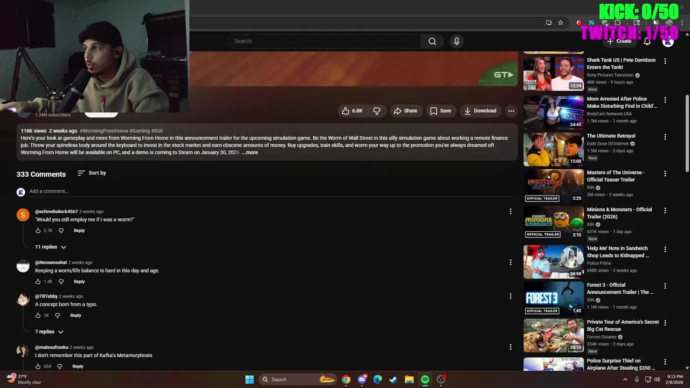The height and width of the screenshot is (388, 690).
Task: Open menu for Minions & Monsters trailer
Action: [665, 210]
